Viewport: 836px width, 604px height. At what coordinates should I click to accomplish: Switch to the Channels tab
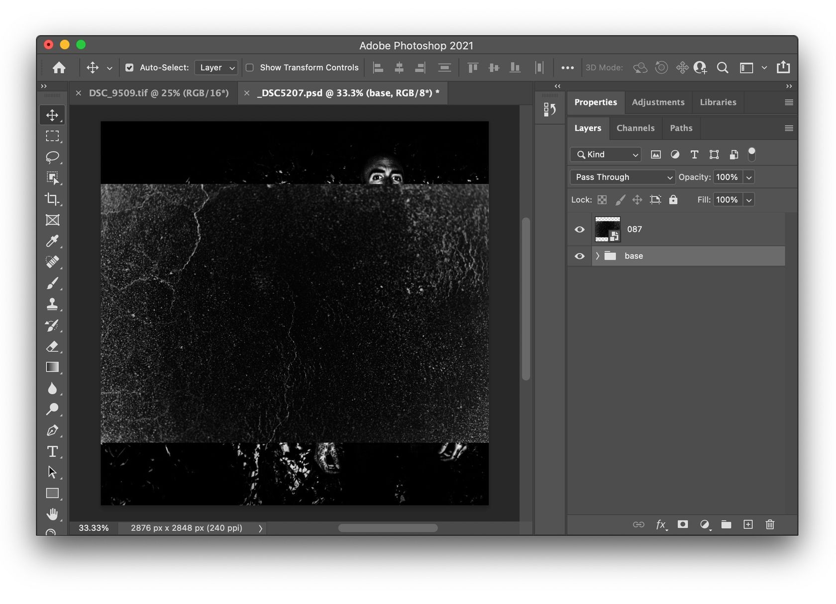635,128
